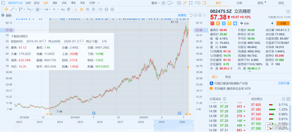Expand the 分钟 interval dropdown
Viewport: 292px width, 132px height.
click(94, 3)
